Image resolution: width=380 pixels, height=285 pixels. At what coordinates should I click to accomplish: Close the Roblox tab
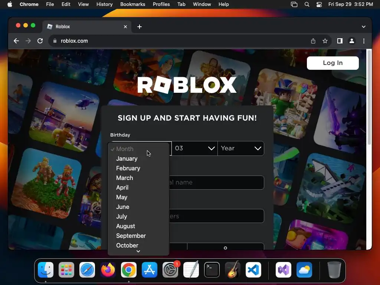[x=125, y=27]
